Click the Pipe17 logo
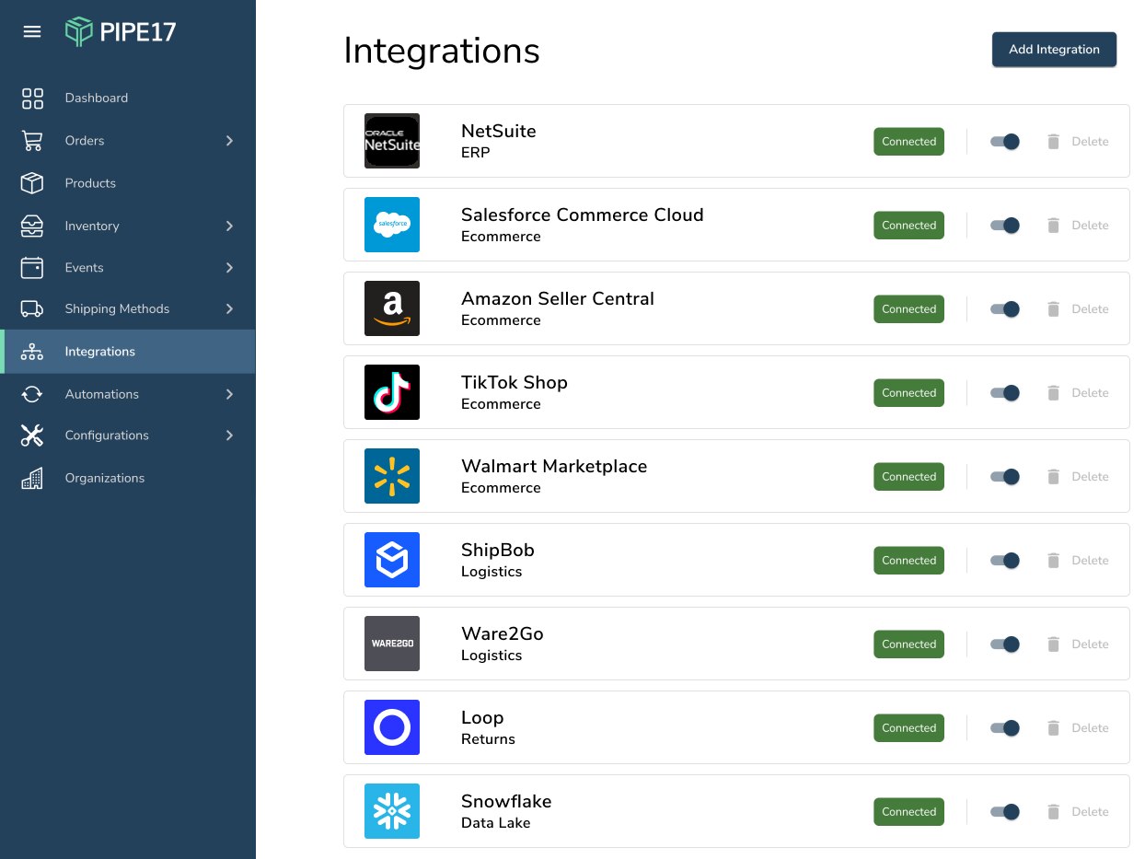The height and width of the screenshot is (859, 1145). pyautogui.click(x=120, y=31)
